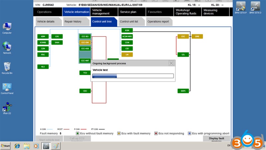The image size is (266, 150).
Task: Select the SZL control unit node
Action: 183,55
